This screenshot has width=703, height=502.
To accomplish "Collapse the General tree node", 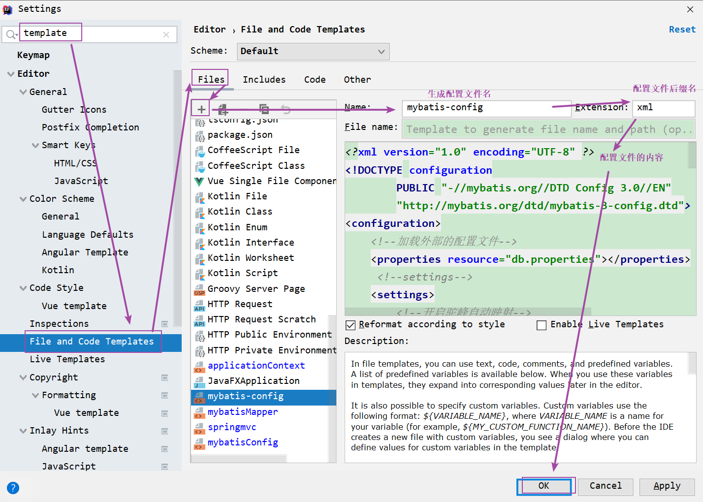I will coord(23,92).
